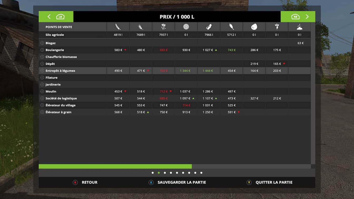
Task: Select the Entrepôt à légumes row
Action: [60, 71]
